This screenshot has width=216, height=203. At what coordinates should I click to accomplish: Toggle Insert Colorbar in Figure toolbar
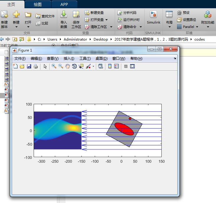tap(110, 66)
